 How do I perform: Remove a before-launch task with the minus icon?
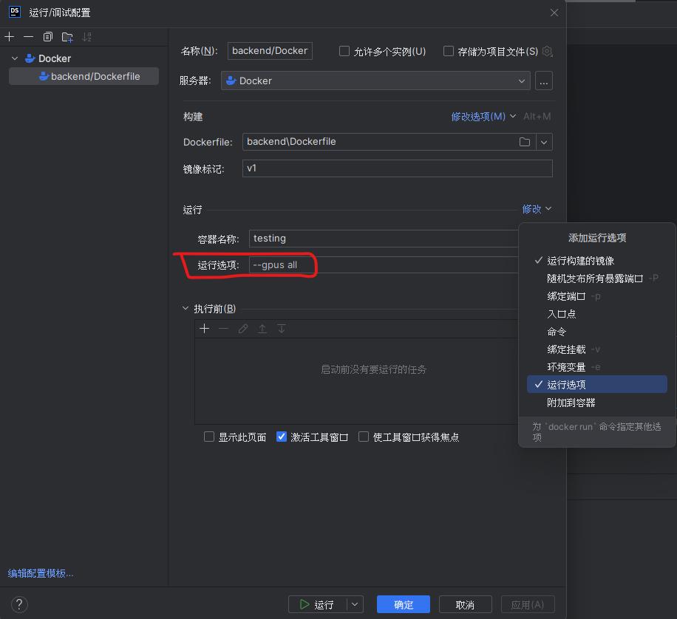pos(224,329)
